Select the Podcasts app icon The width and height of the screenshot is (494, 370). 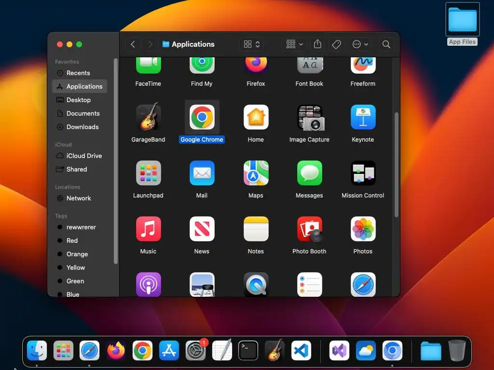[149, 284]
